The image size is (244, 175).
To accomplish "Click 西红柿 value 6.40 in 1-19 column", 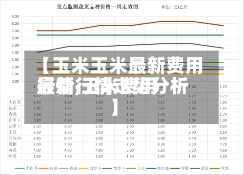I will click(x=99, y=138).
